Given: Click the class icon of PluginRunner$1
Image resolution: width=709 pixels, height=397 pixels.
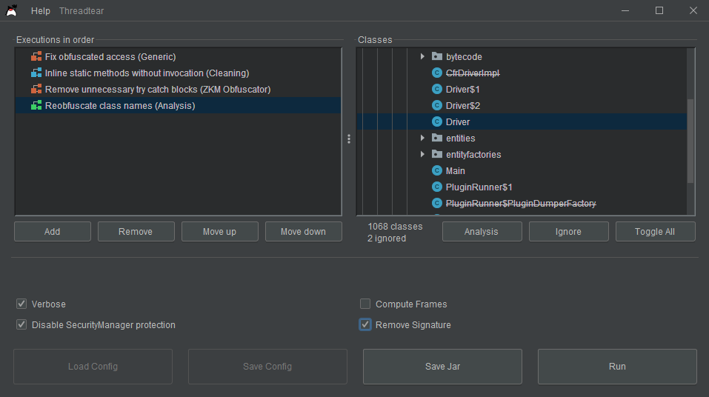Looking at the screenshot, I should [437, 187].
